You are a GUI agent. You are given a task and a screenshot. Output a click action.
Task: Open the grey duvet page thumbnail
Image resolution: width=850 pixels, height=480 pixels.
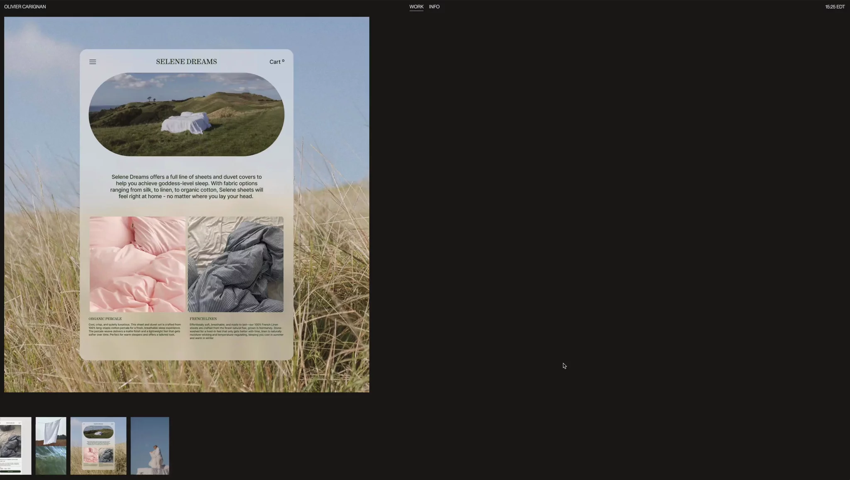click(x=15, y=446)
